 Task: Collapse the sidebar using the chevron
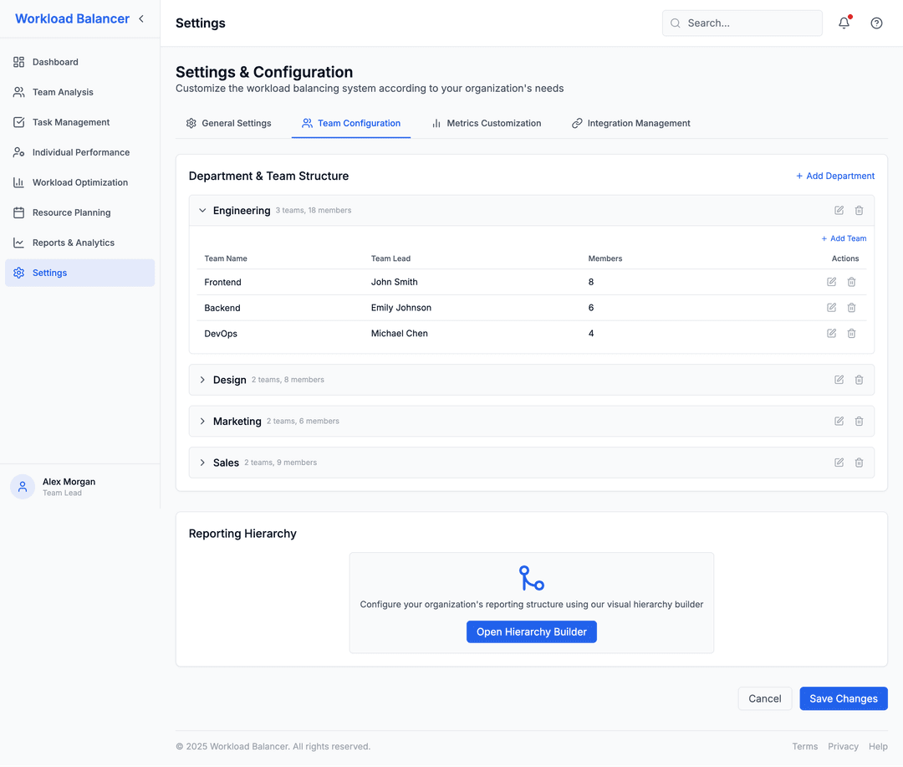(140, 18)
